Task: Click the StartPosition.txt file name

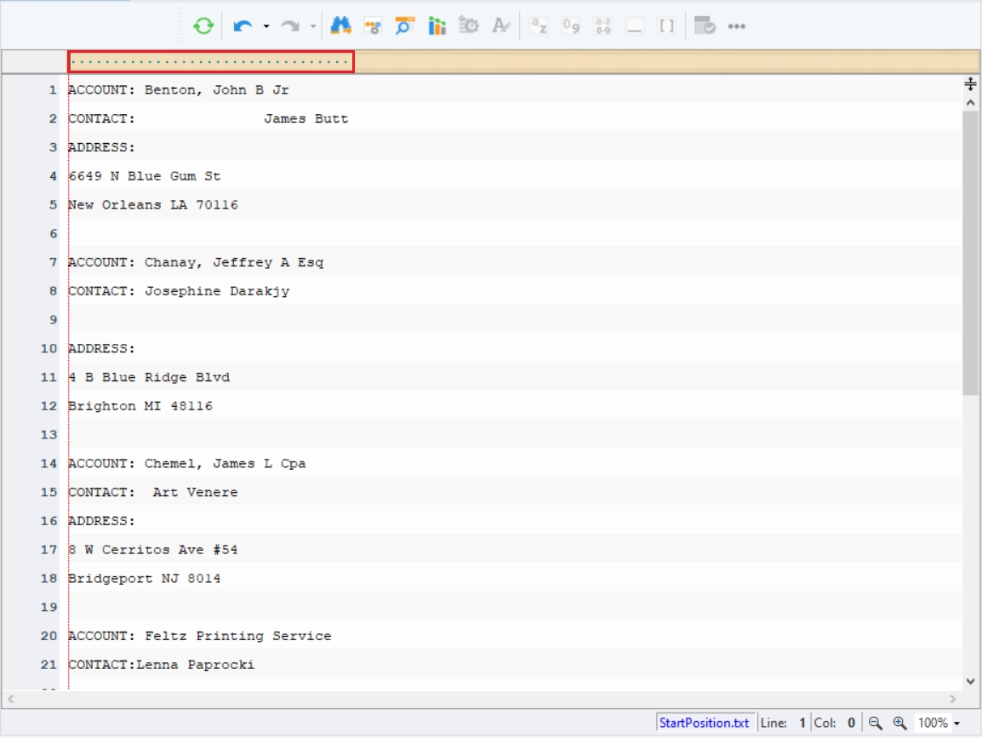Action: coord(704,723)
